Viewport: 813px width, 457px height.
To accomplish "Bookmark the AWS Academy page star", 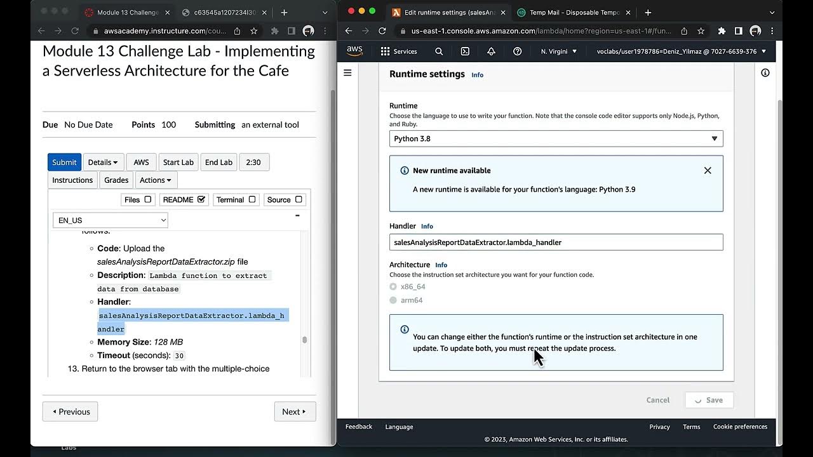I will click(253, 30).
